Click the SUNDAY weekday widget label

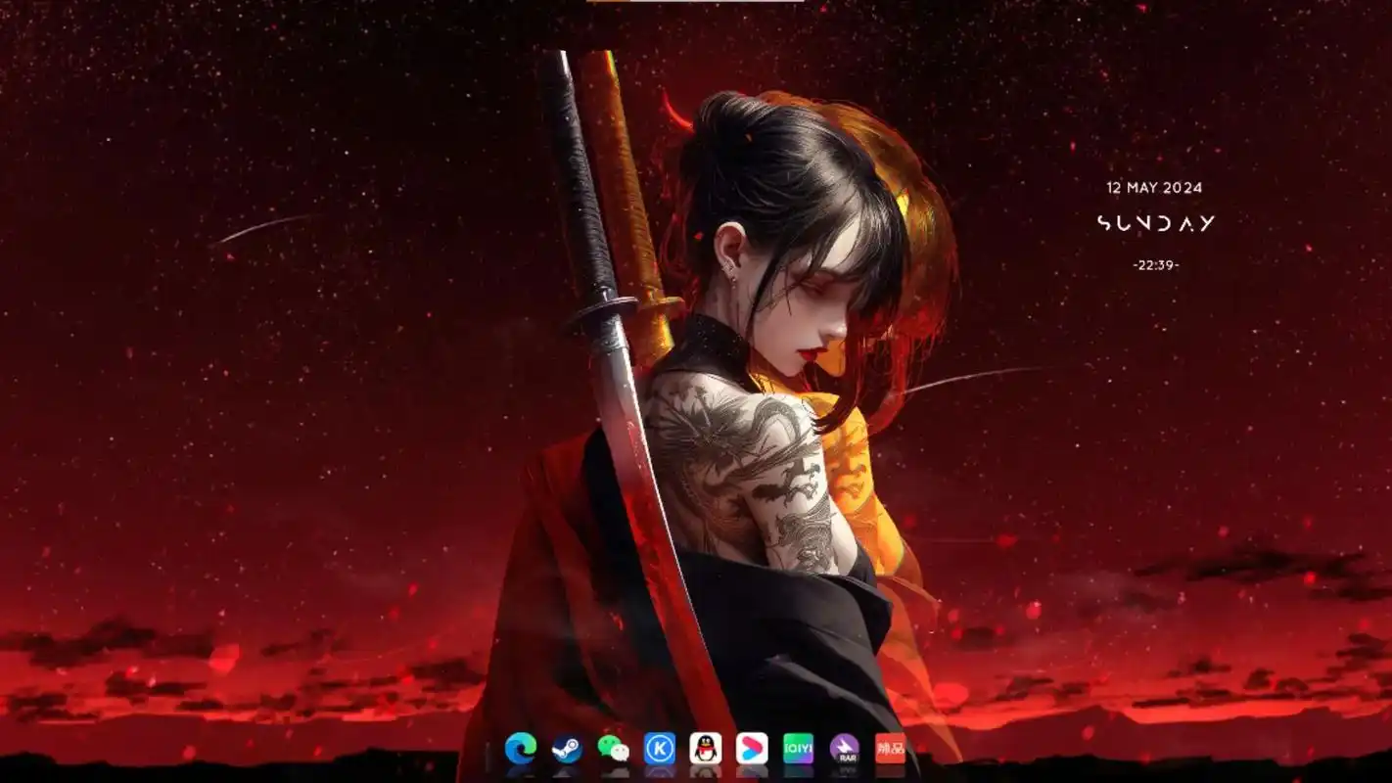(1155, 223)
